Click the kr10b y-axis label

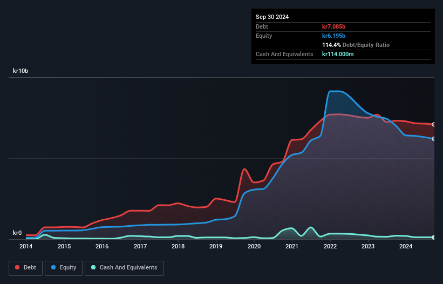pyautogui.click(x=21, y=71)
